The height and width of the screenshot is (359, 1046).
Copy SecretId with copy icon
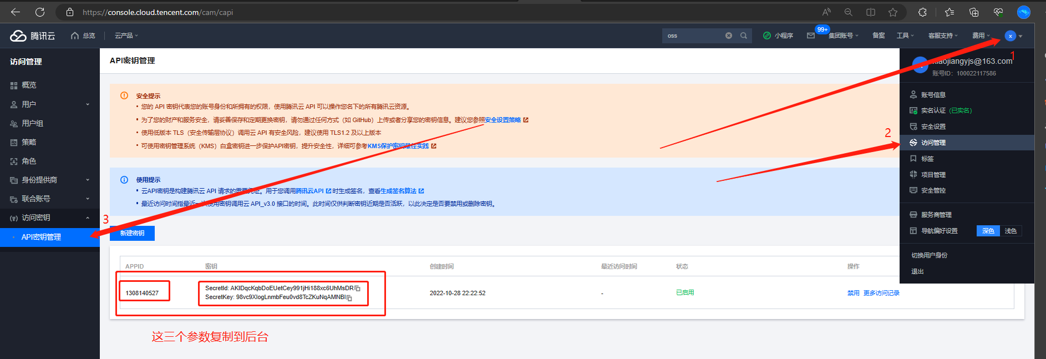(x=358, y=289)
